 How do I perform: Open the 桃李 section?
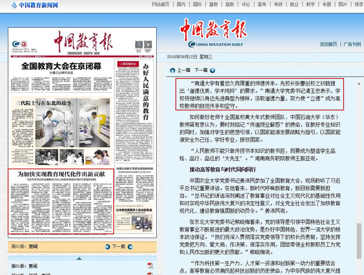point(359,4)
